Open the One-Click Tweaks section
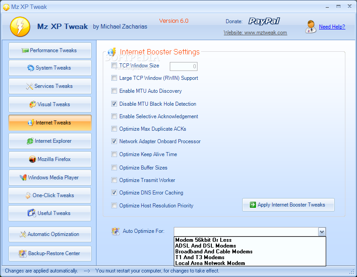Viewport: 357px width, 277px height. (x=50, y=195)
